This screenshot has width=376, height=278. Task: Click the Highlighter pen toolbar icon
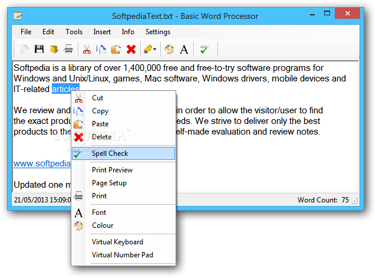[x=148, y=50]
